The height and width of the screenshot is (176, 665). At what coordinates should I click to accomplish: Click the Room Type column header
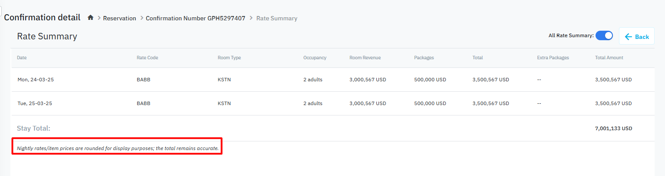pos(229,58)
